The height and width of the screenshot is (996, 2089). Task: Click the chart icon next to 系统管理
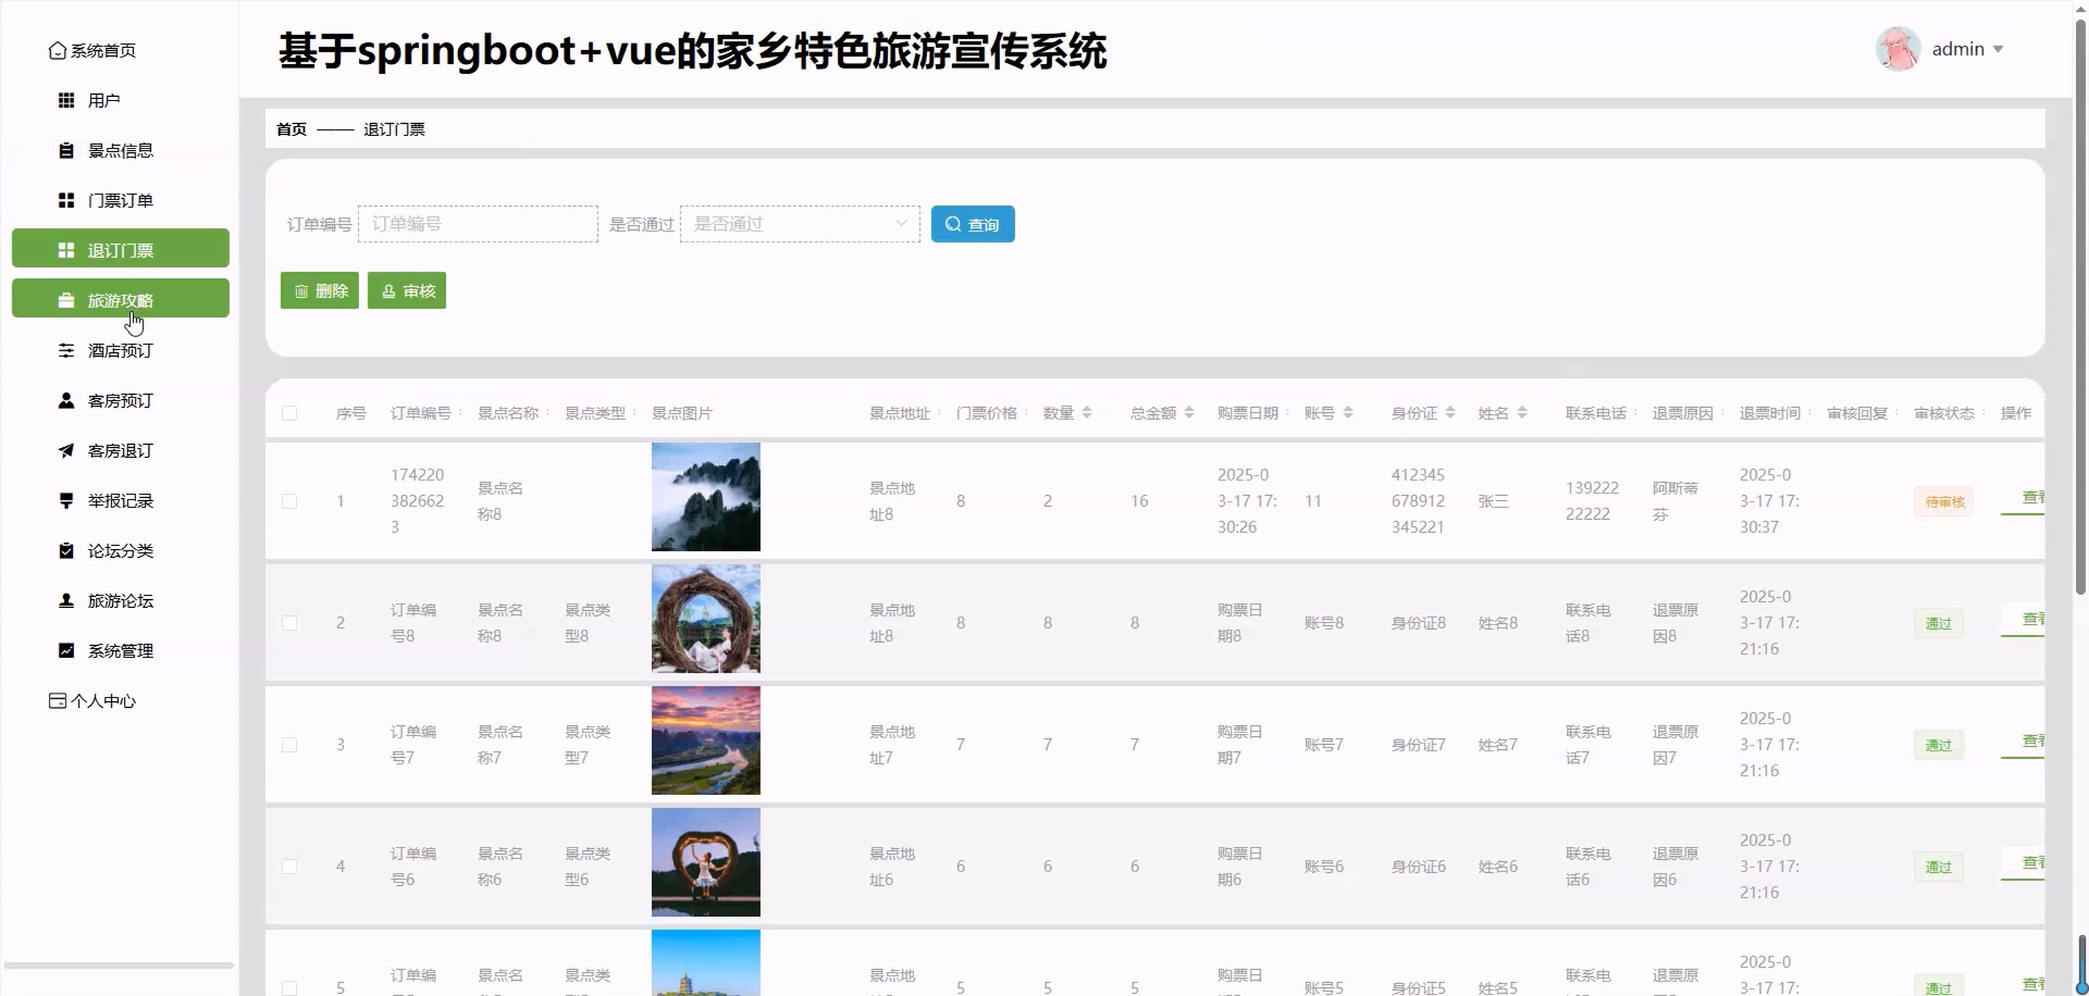tap(66, 651)
